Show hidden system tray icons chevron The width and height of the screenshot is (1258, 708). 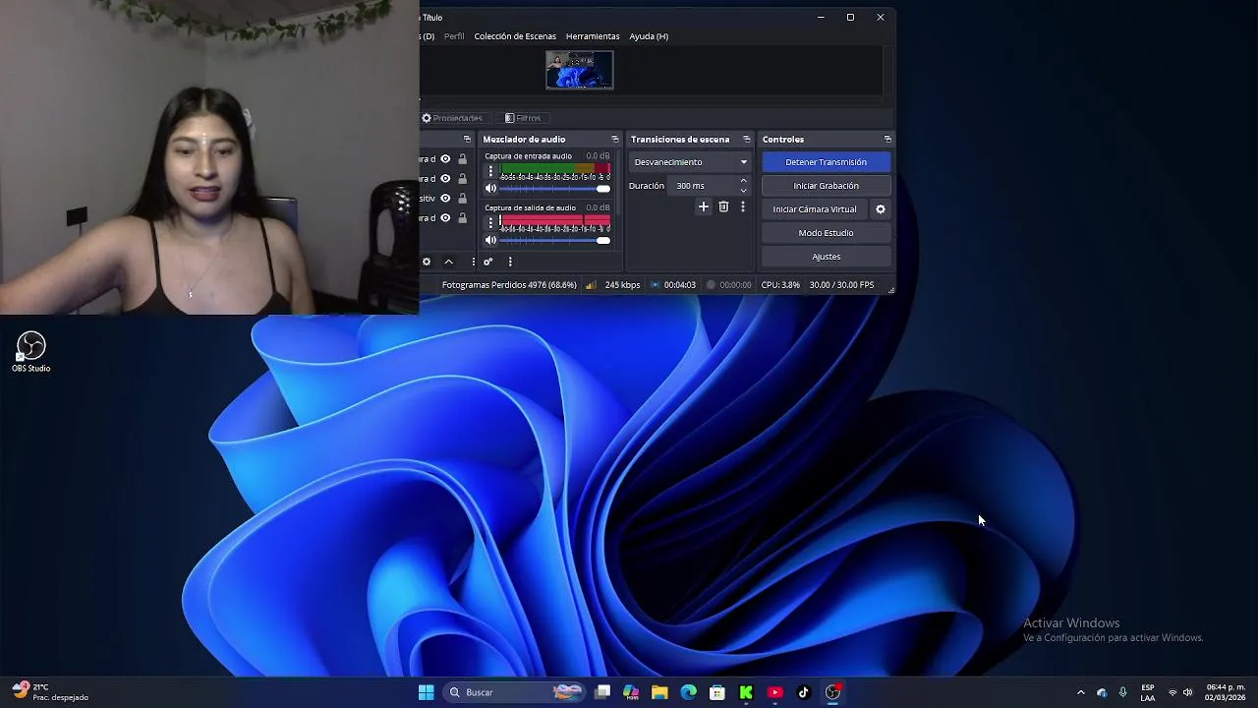pyautogui.click(x=1081, y=692)
